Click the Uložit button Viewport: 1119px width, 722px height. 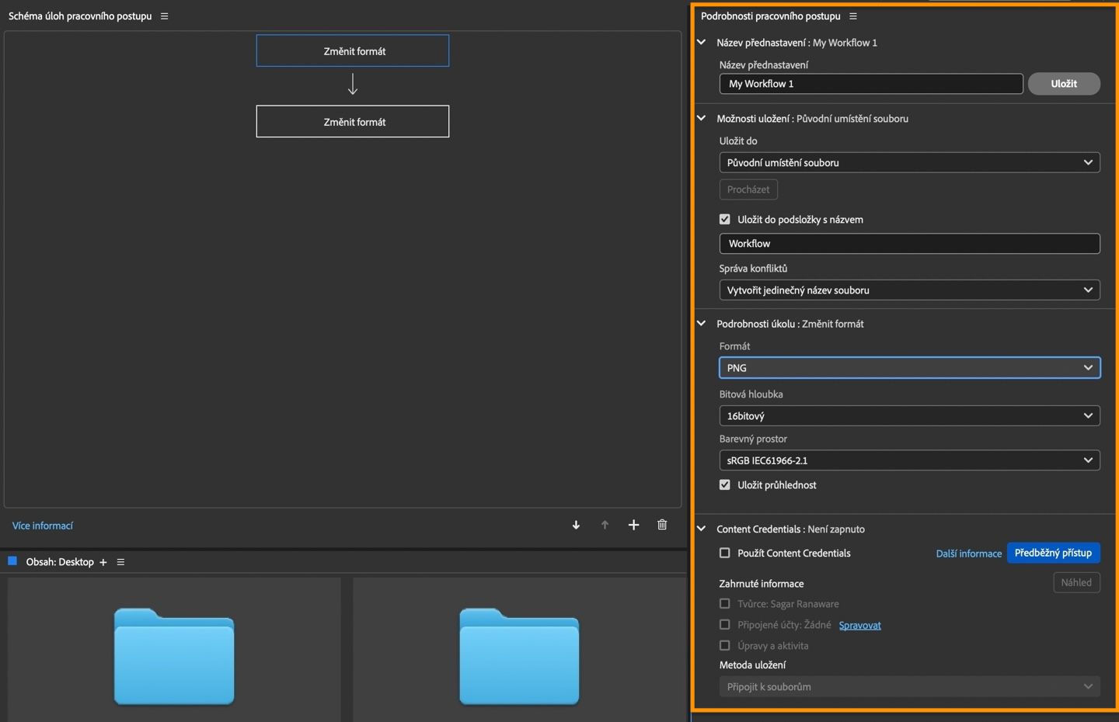click(x=1064, y=84)
